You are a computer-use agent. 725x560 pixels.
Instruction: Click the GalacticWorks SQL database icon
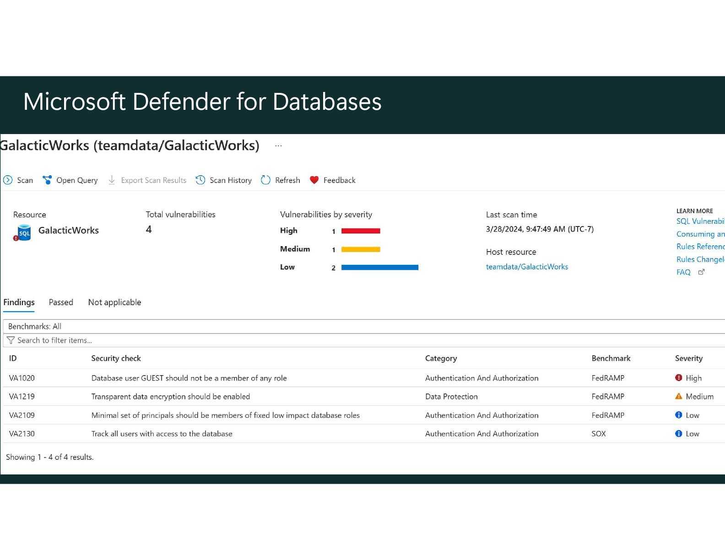point(22,232)
